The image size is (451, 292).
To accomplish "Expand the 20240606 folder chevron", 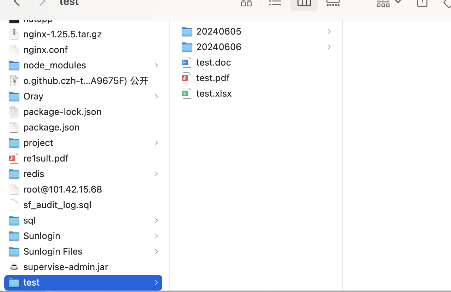I will [x=329, y=47].
